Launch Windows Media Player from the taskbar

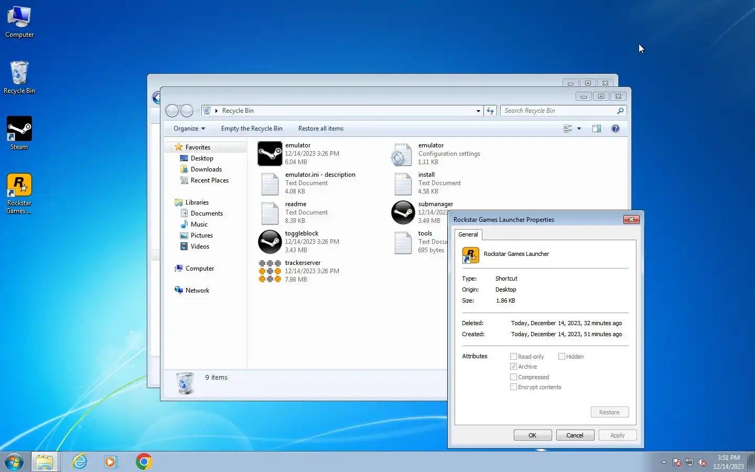(x=110, y=462)
